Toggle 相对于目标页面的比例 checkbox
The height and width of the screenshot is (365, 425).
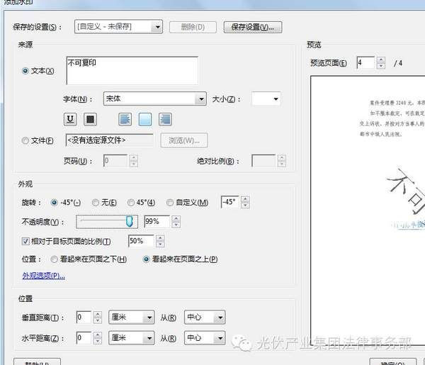[x=25, y=241]
